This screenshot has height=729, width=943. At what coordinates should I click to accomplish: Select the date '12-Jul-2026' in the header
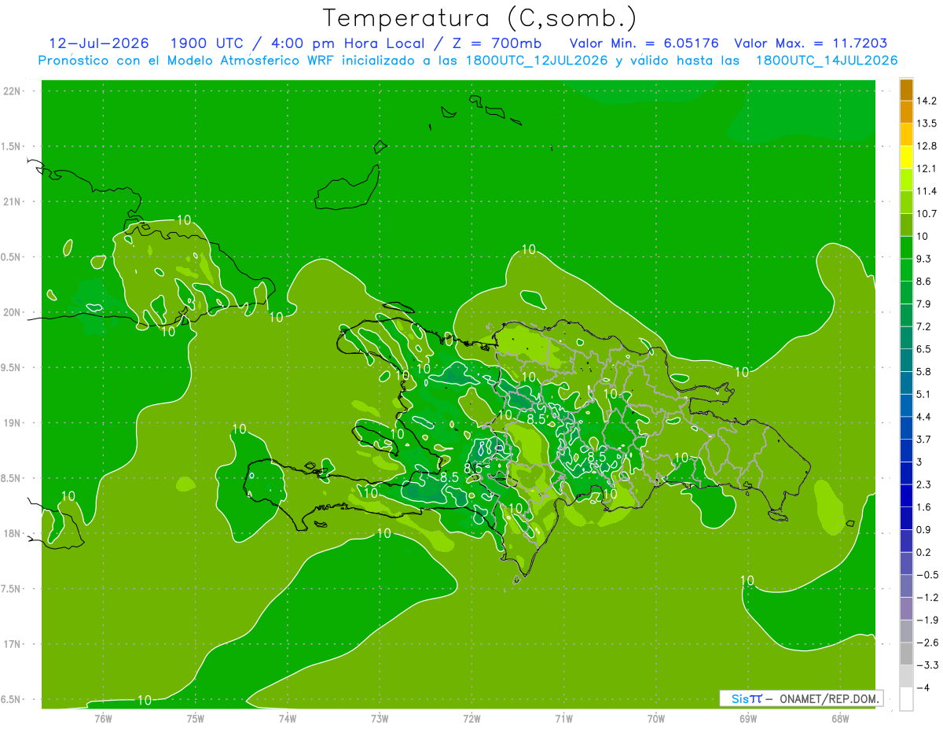point(99,43)
